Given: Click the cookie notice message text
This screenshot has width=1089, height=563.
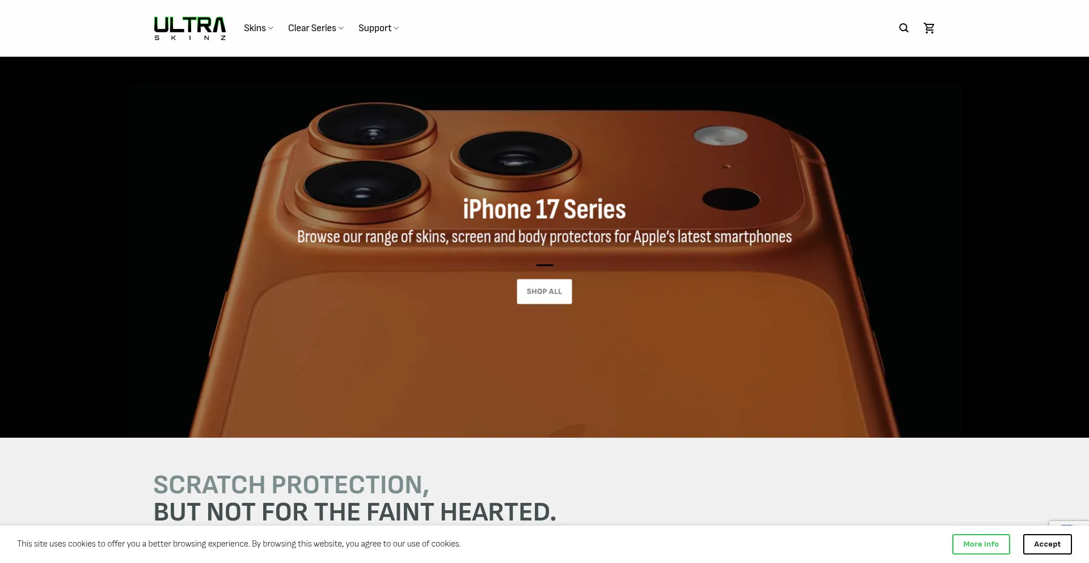Looking at the screenshot, I should 239,544.
